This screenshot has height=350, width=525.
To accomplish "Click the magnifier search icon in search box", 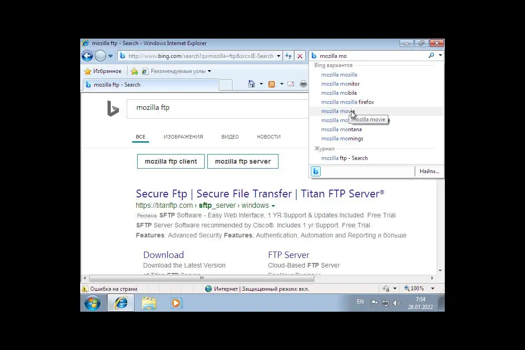I will 431,56.
